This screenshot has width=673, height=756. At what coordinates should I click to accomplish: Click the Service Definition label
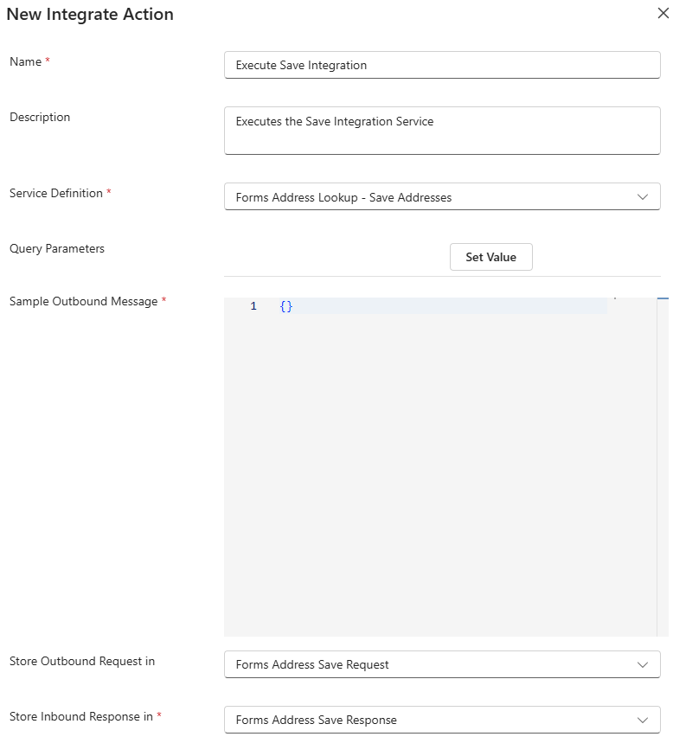point(56,193)
